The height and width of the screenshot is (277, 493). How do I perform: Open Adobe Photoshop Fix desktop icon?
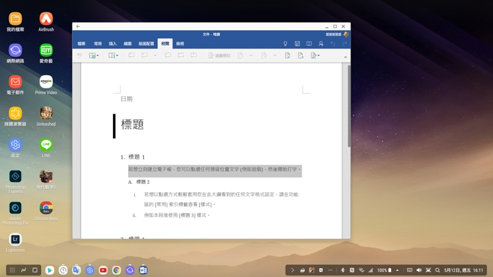pyautogui.click(x=15, y=213)
